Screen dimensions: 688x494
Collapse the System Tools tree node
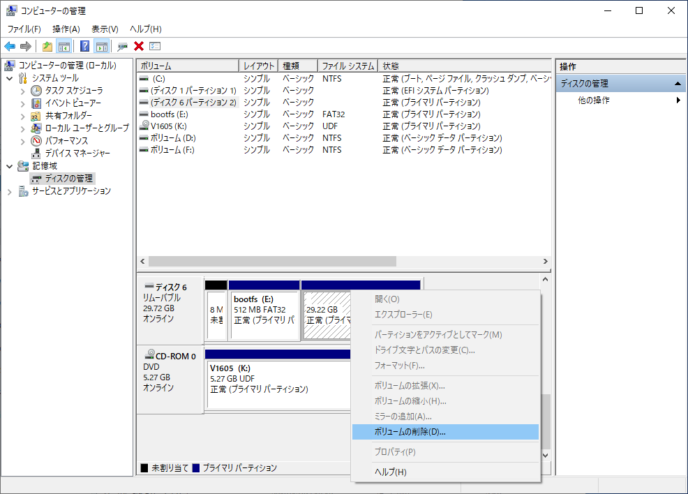[10, 79]
